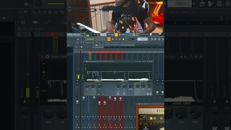
Task: Click the person icon in second toolbar row
Action: tap(123, 39)
